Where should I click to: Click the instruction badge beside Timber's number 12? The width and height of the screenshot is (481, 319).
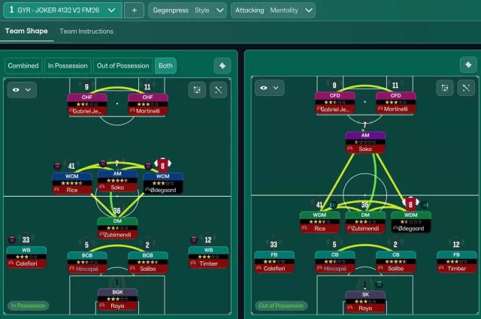[194, 239]
